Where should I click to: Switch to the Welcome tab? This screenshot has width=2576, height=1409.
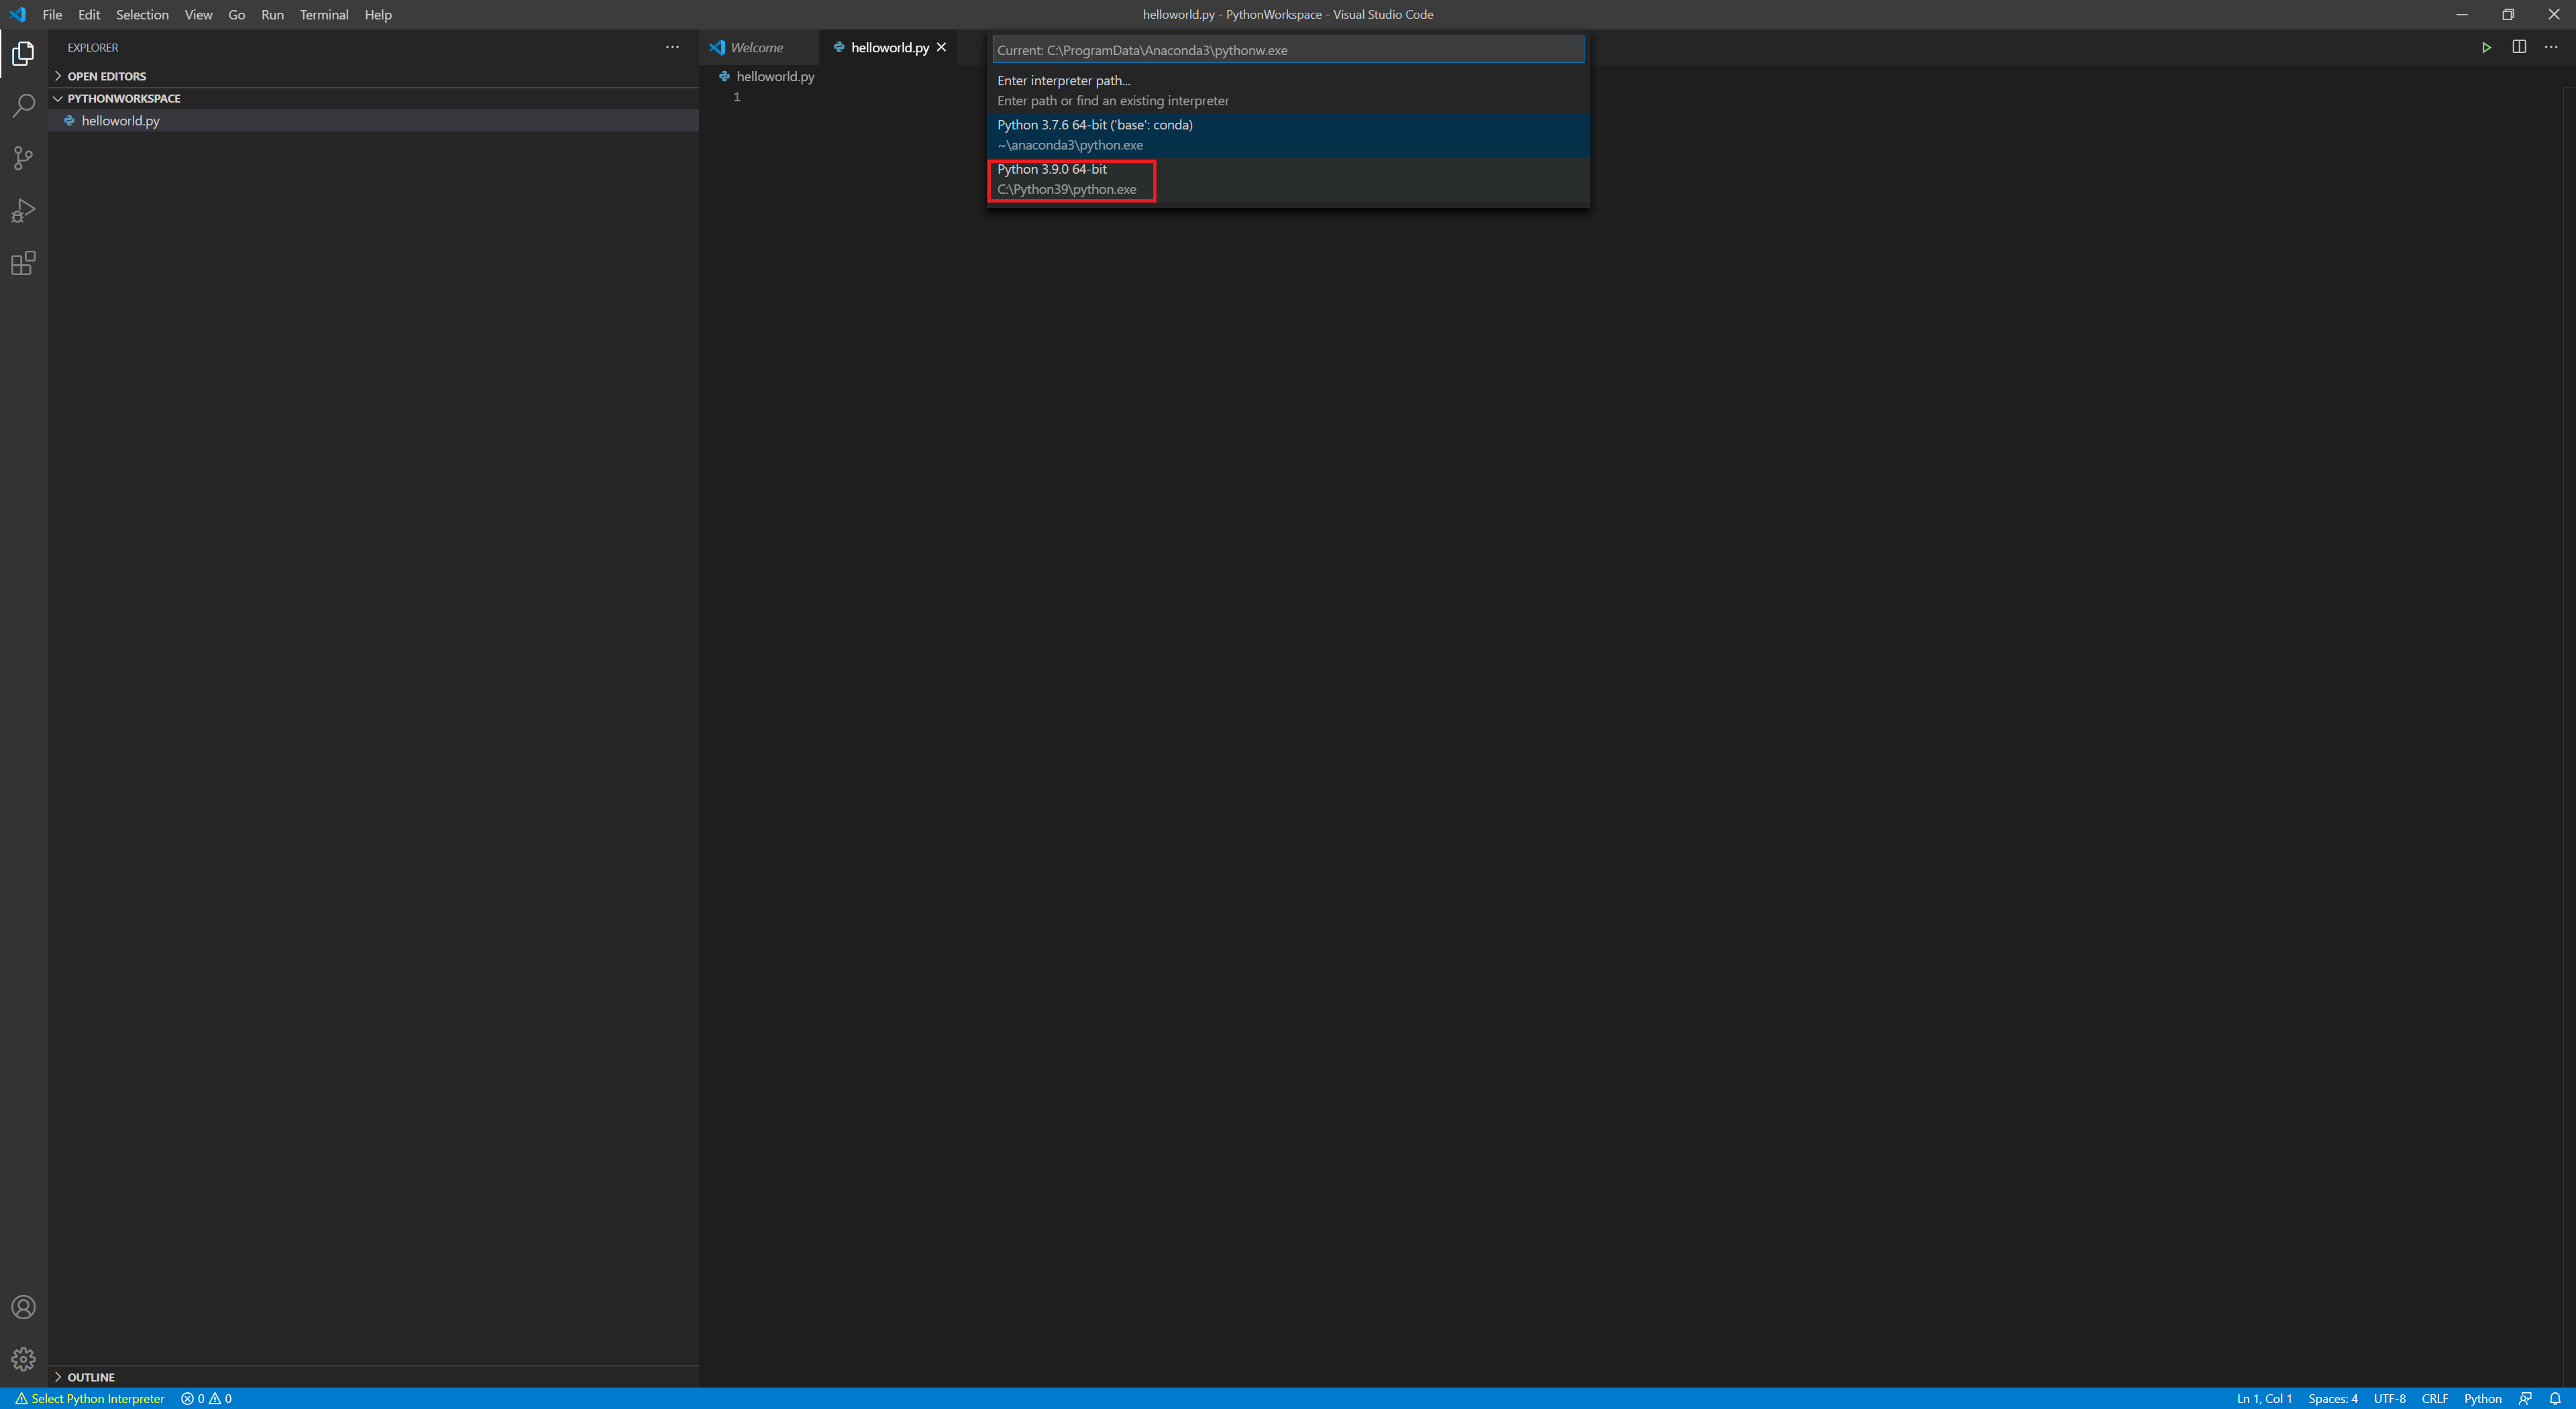coord(755,47)
